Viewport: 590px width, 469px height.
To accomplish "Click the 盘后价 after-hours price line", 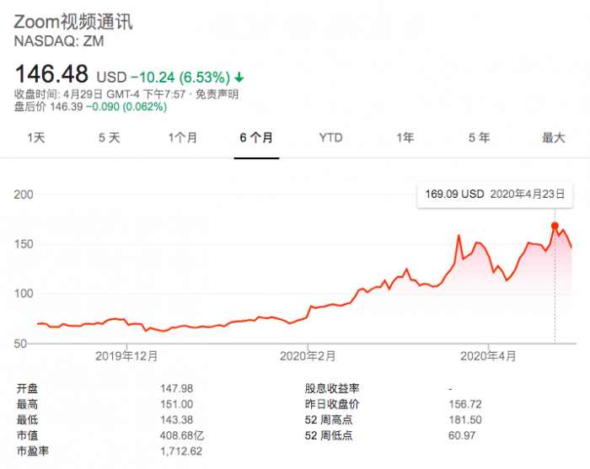I will [x=90, y=107].
